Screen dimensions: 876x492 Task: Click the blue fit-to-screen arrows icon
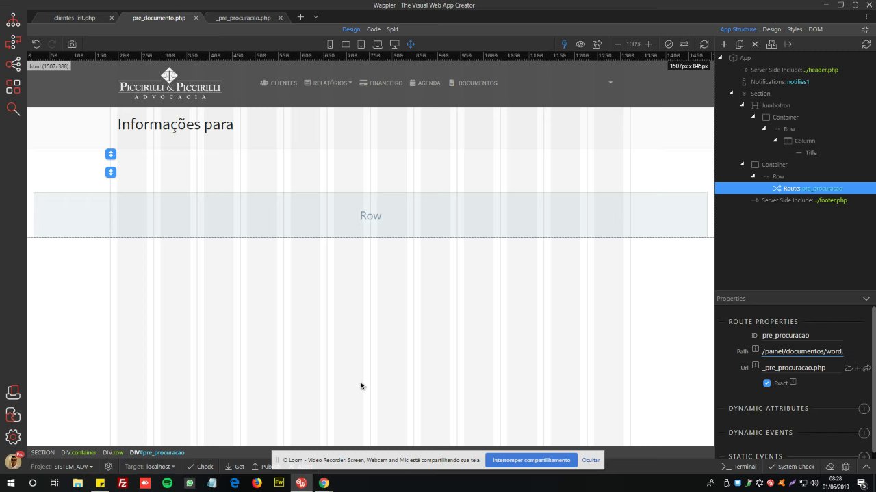[411, 44]
